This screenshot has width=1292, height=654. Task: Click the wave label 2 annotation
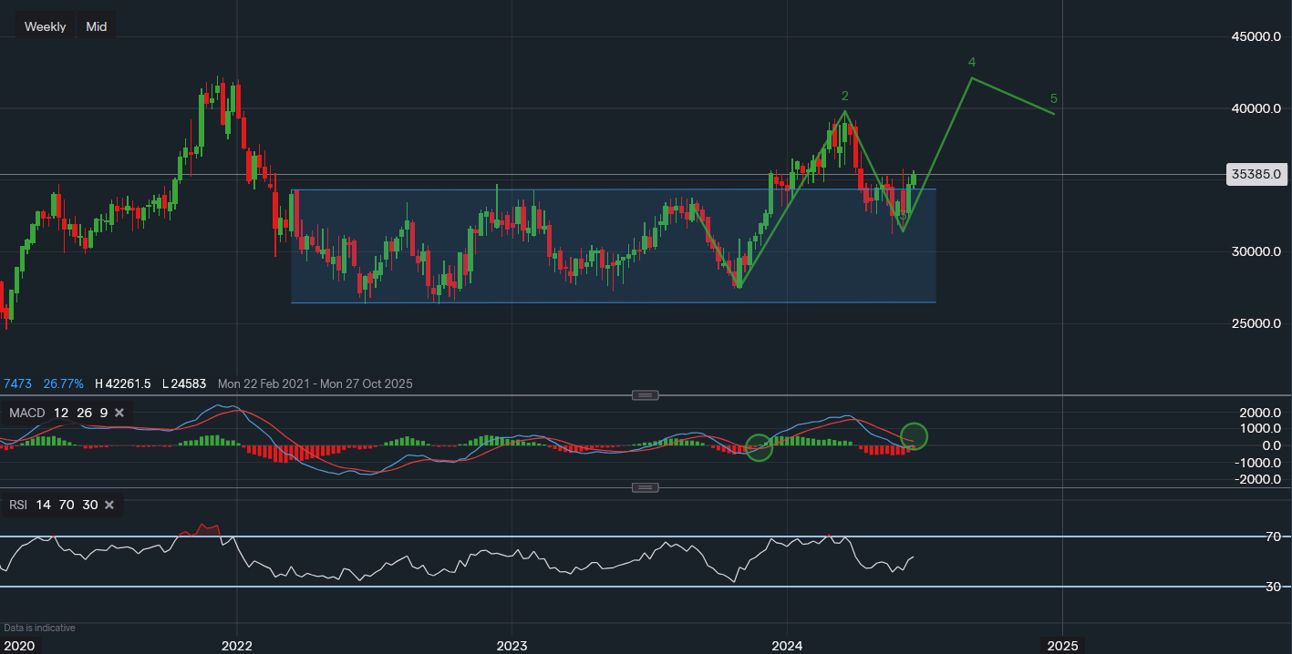pos(845,96)
